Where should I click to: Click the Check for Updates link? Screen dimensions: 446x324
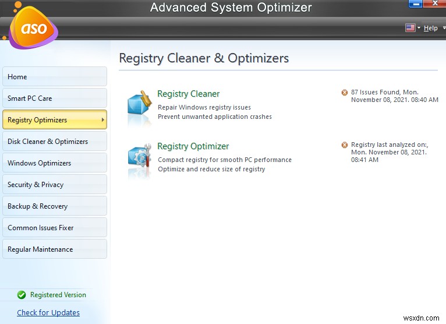(48, 312)
